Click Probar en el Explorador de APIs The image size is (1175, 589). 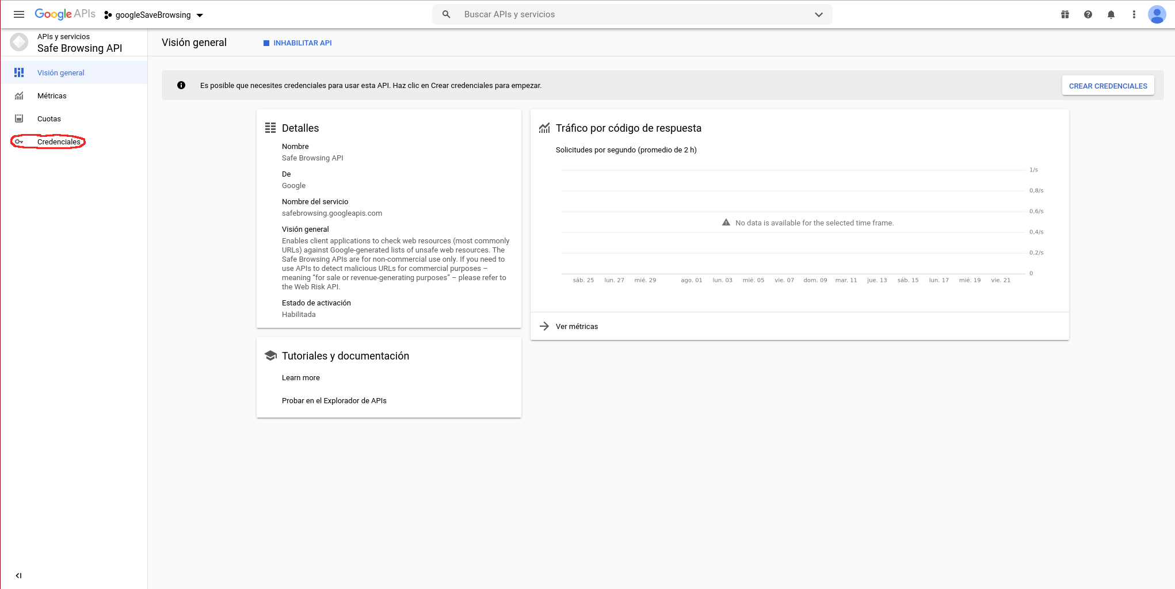pyautogui.click(x=334, y=401)
